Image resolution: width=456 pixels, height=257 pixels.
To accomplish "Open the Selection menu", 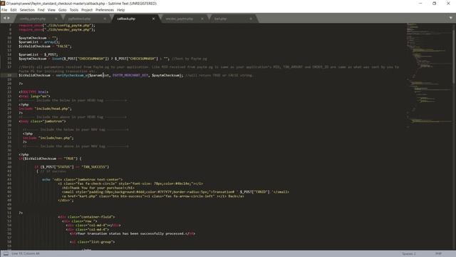I will point(27,10).
